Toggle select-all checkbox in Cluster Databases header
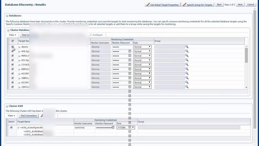Image resolution: width=259 pixels, height=146 pixels. point(13,41)
